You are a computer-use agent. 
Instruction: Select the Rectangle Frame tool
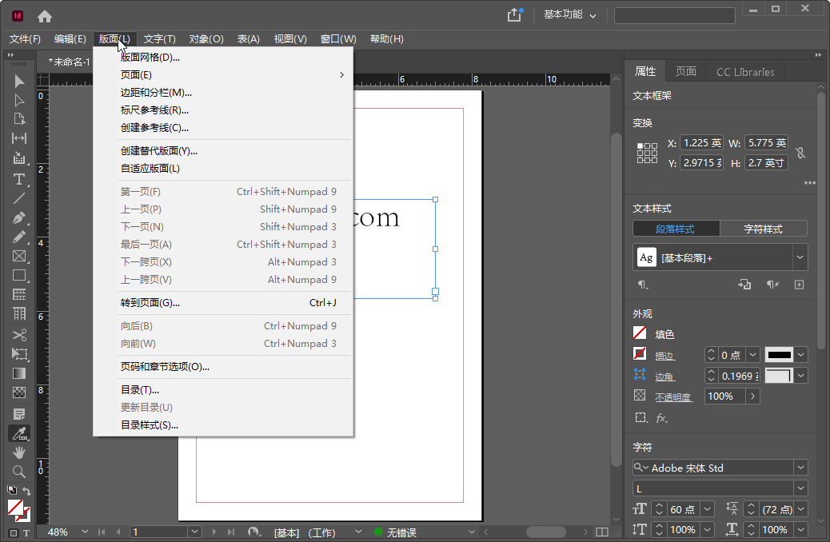[x=18, y=255]
